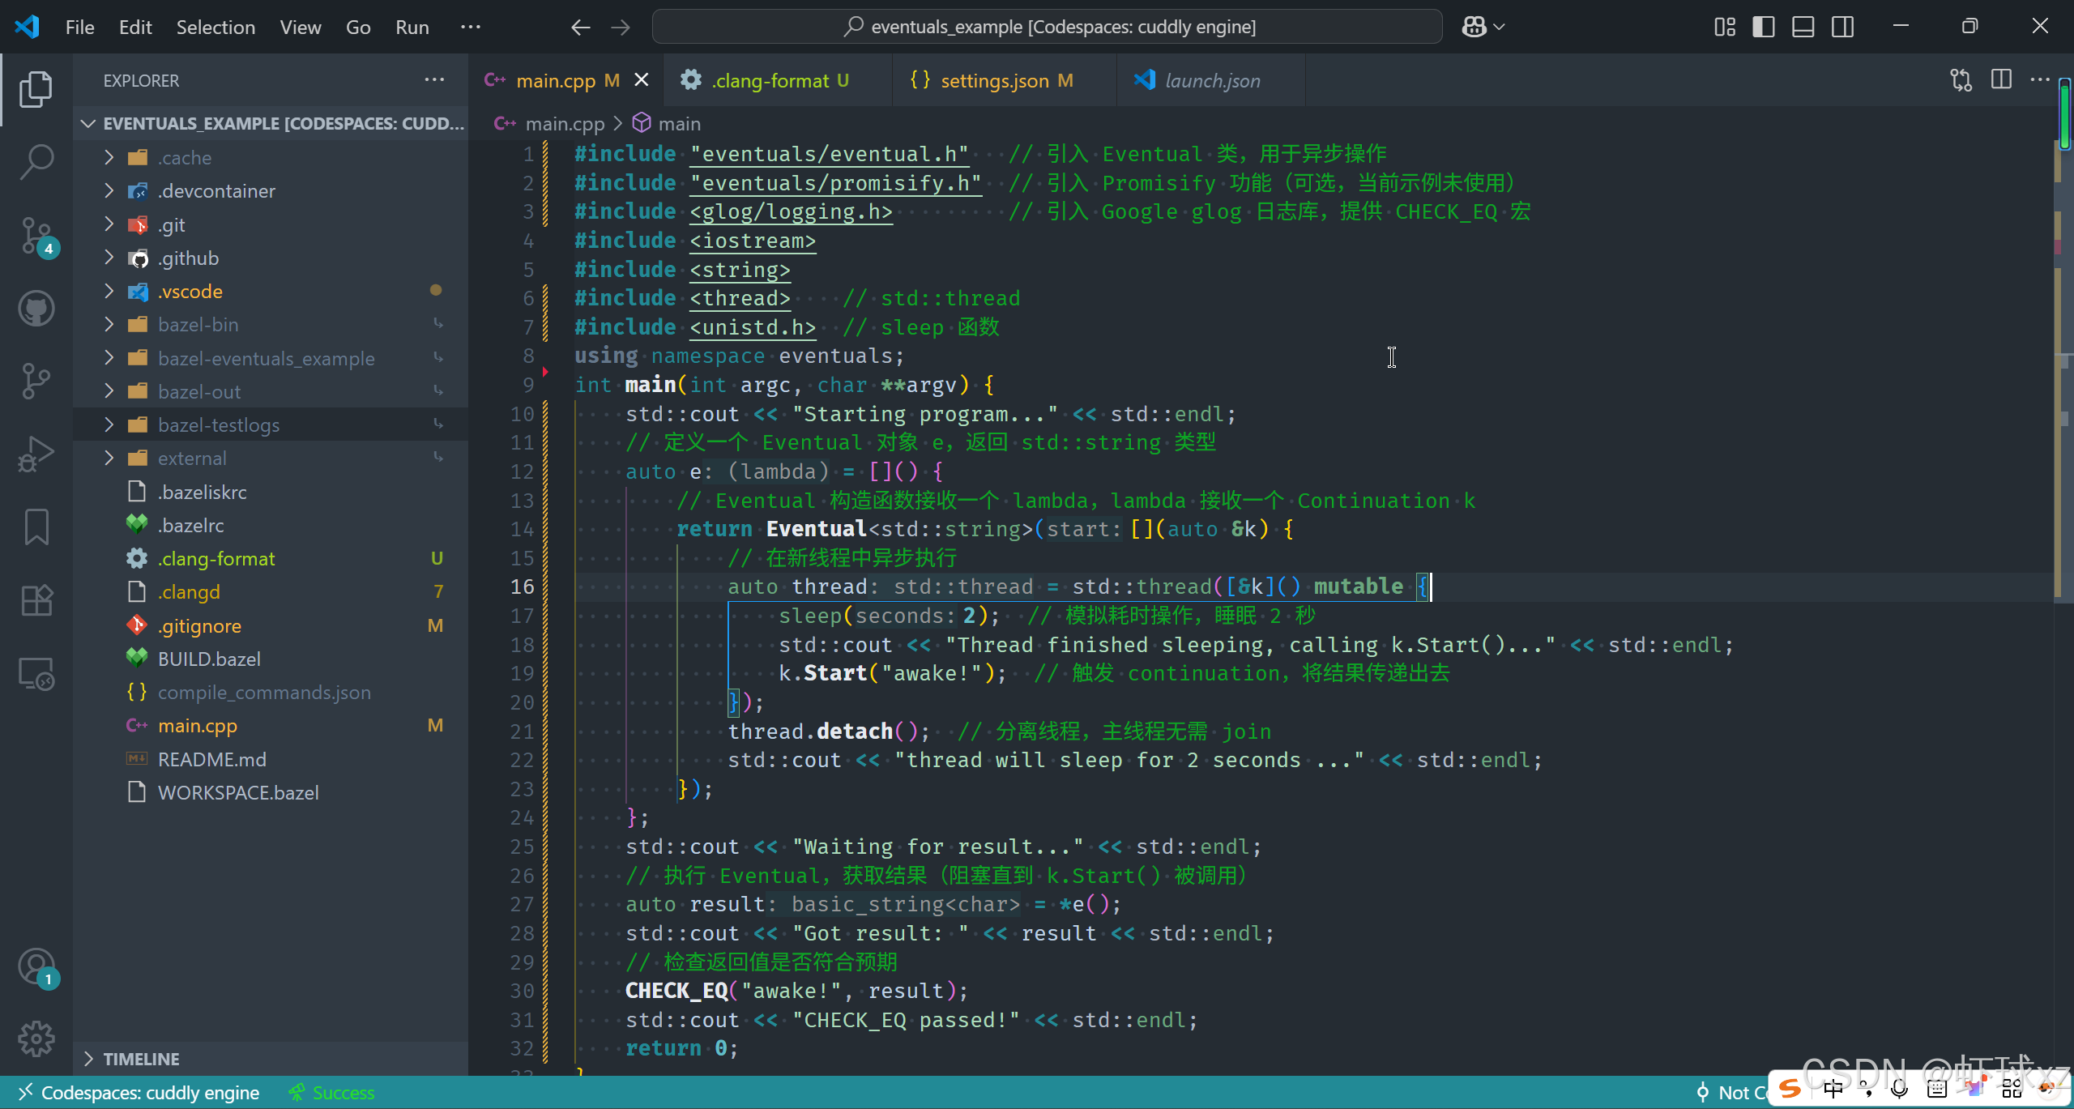Image resolution: width=2074 pixels, height=1109 pixels.
Task: Open README.md file
Action: point(271,759)
